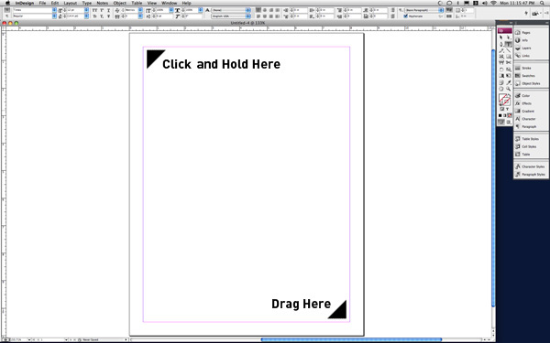Select the Eyedropper tool
The height and width of the screenshot is (343, 550).
click(508, 82)
